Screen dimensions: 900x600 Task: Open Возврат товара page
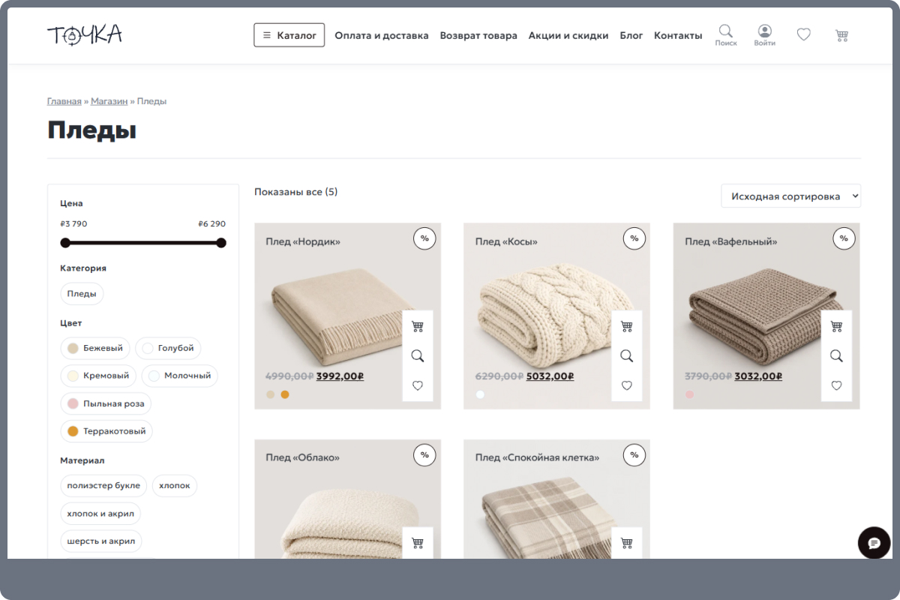pos(478,35)
